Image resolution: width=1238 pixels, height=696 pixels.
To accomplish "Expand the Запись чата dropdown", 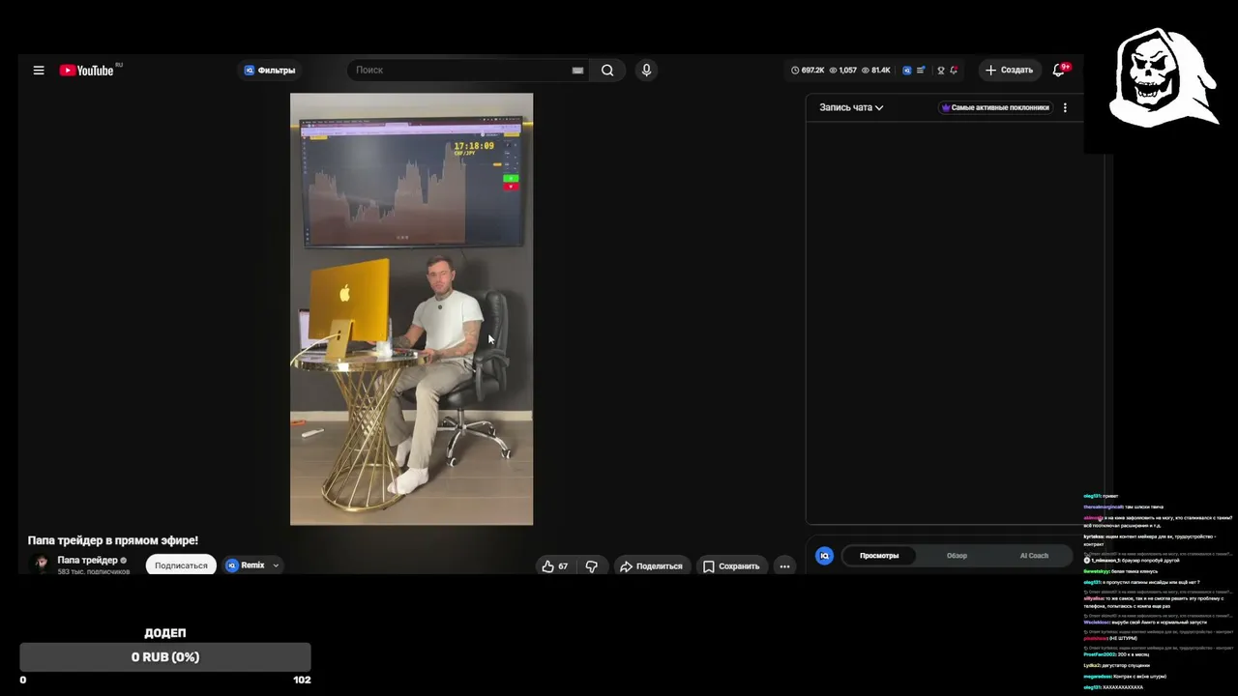I will [x=851, y=107].
